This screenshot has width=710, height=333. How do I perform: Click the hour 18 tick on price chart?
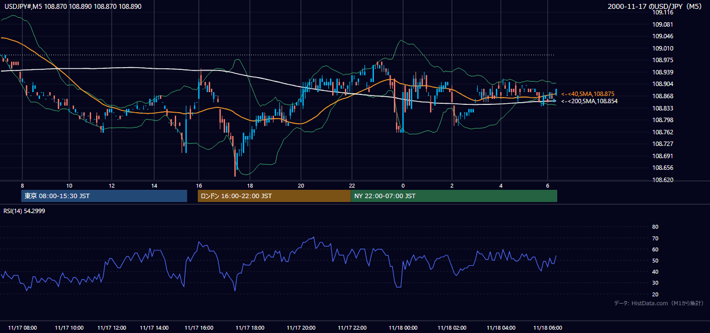coord(250,186)
